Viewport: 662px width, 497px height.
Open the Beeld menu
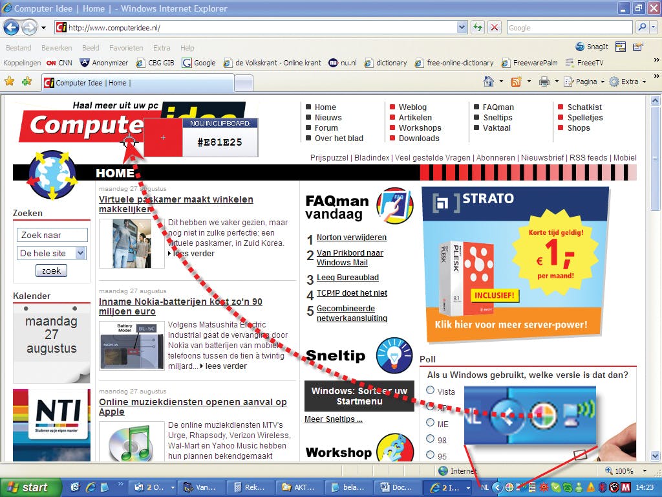[x=91, y=48]
